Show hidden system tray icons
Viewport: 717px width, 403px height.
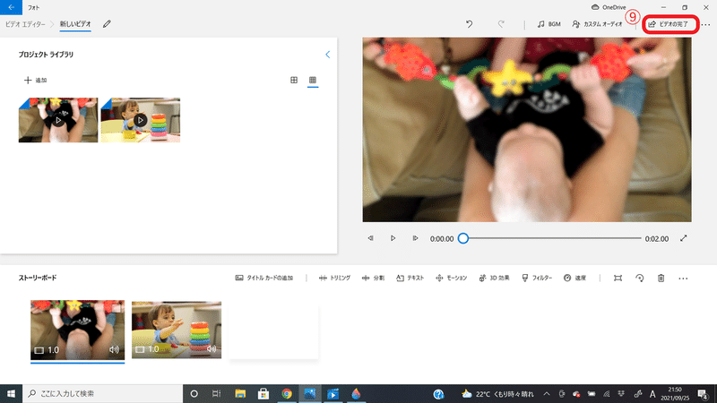(547, 394)
